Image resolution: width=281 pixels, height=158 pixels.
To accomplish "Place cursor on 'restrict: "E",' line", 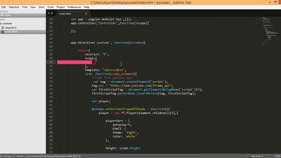I will (97, 54).
